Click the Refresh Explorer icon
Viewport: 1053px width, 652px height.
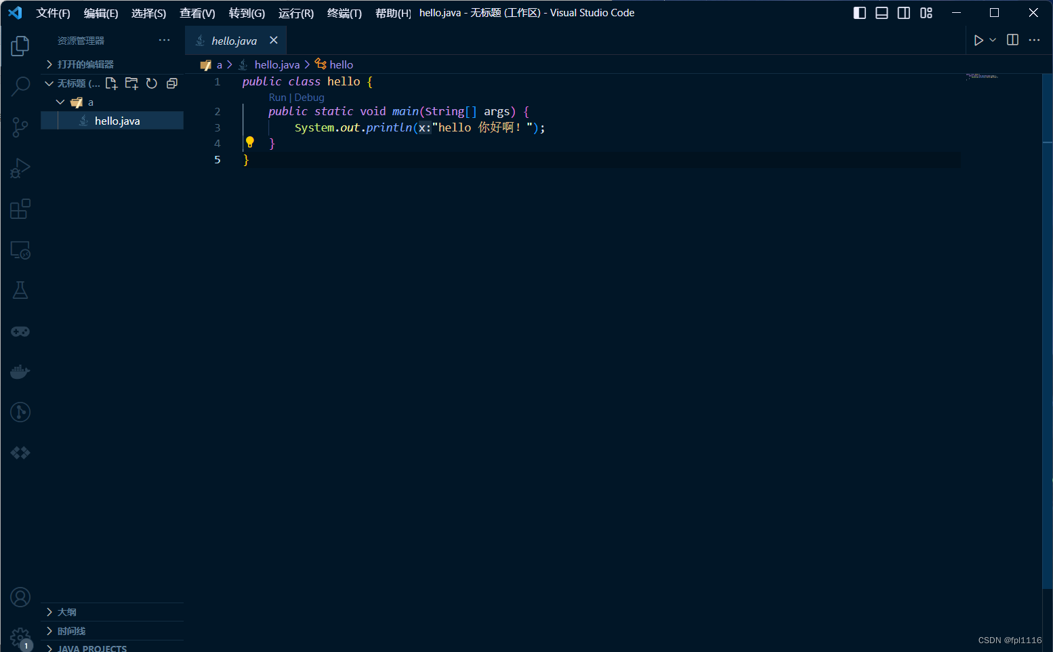151,83
